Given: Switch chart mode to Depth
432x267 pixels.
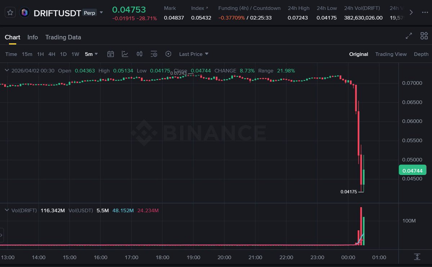Looking at the screenshot, I should (421, 54).
